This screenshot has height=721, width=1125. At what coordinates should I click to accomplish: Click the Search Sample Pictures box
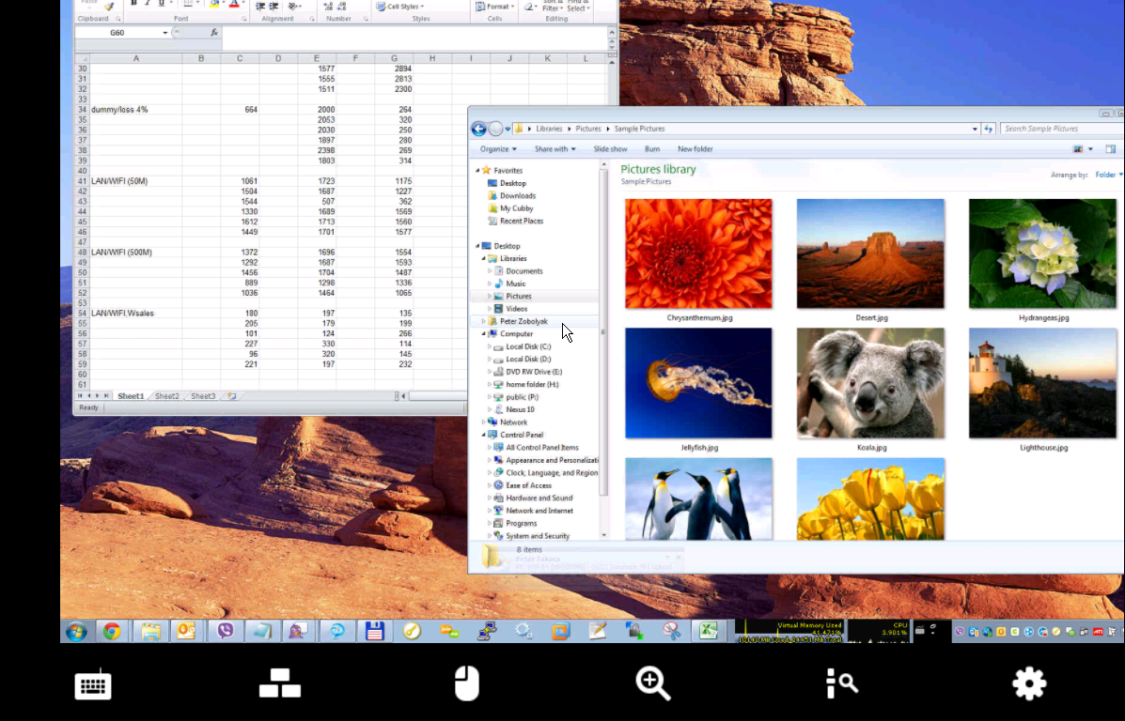(1060, 129)
